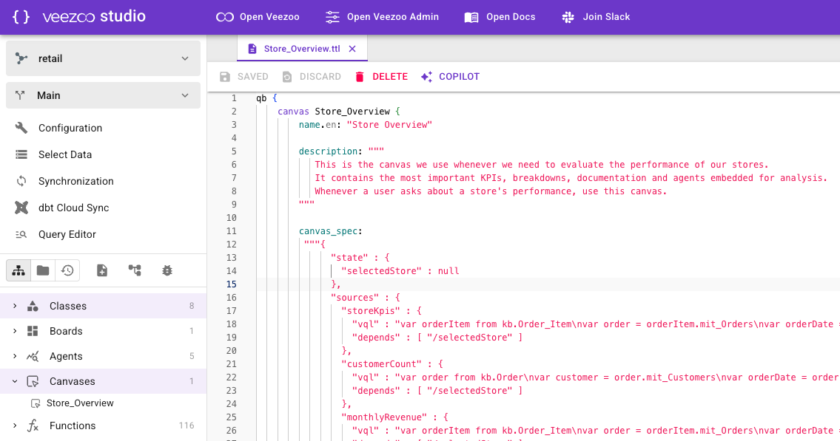The width and height of the screenshot is (840, 441).
Task: Join Slack via header link
Action: [x=596, y=17]
